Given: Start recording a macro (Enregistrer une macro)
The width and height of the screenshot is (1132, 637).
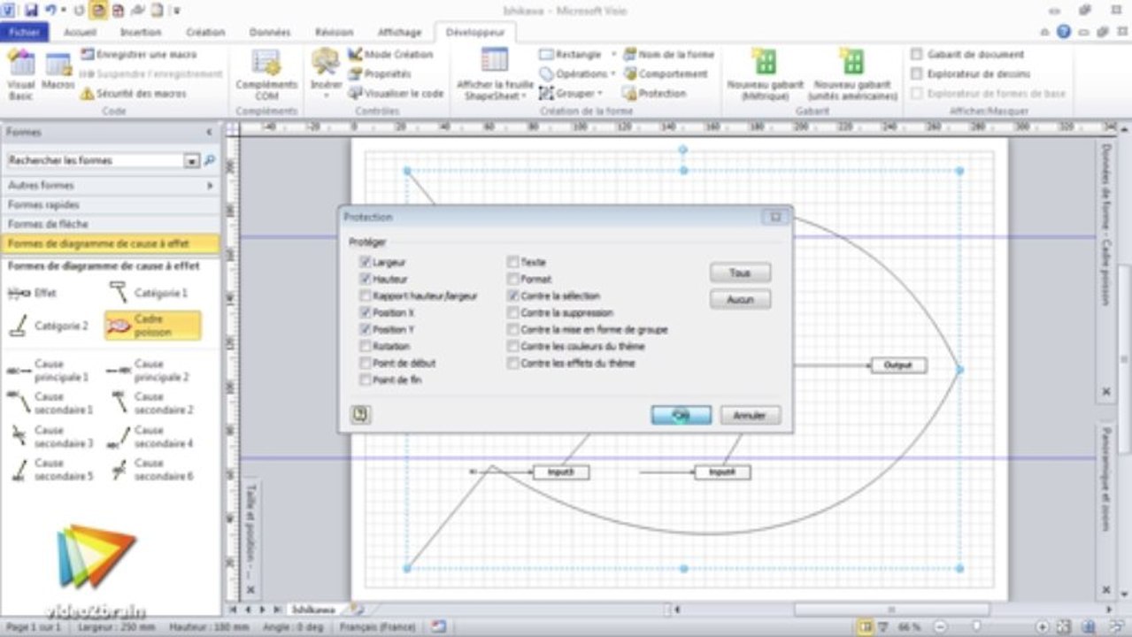Looking at the screenshot, I should point(139,54).
